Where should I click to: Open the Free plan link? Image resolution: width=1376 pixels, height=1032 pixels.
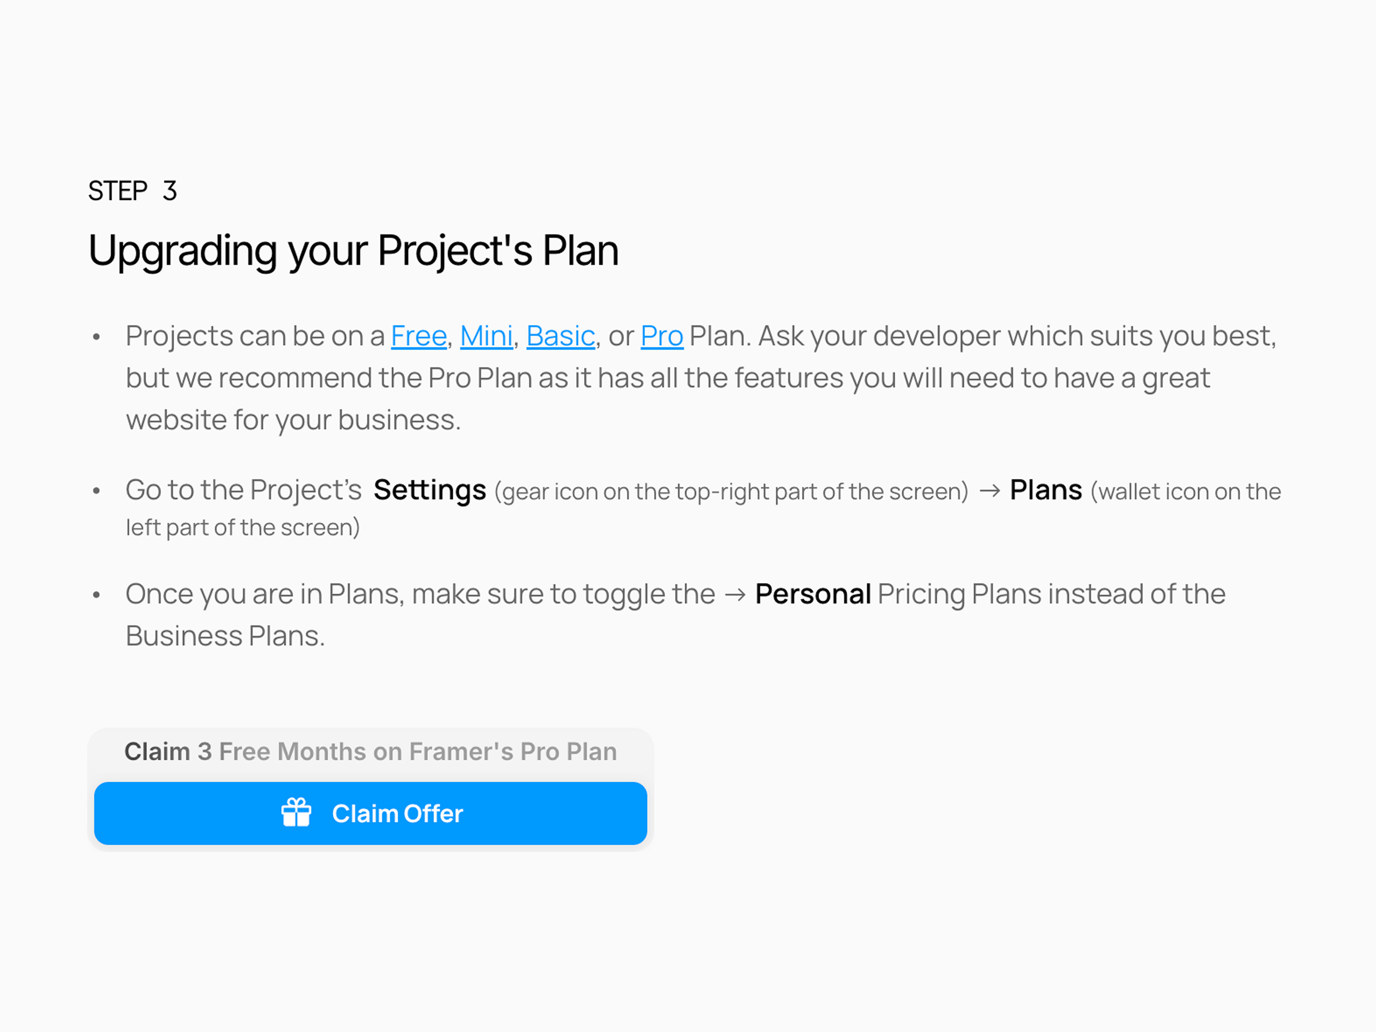tap(419, 336)
